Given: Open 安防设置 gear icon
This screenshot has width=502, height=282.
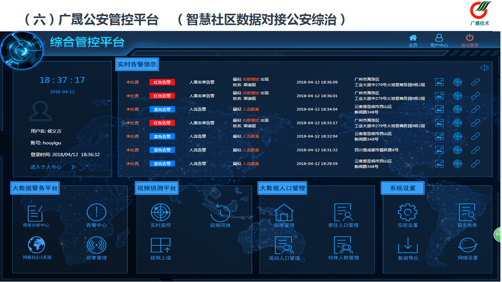Looking at the screenshot, I should [x=407, y=213].
